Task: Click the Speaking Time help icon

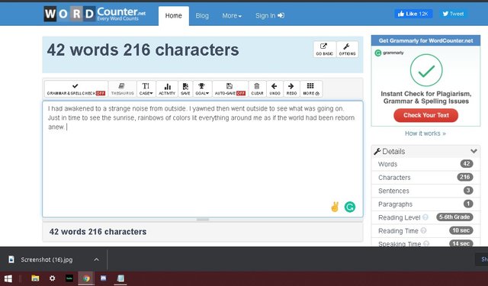Action: [426, 243]
